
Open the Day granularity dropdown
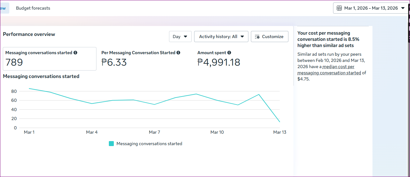[x=180, y=37]
